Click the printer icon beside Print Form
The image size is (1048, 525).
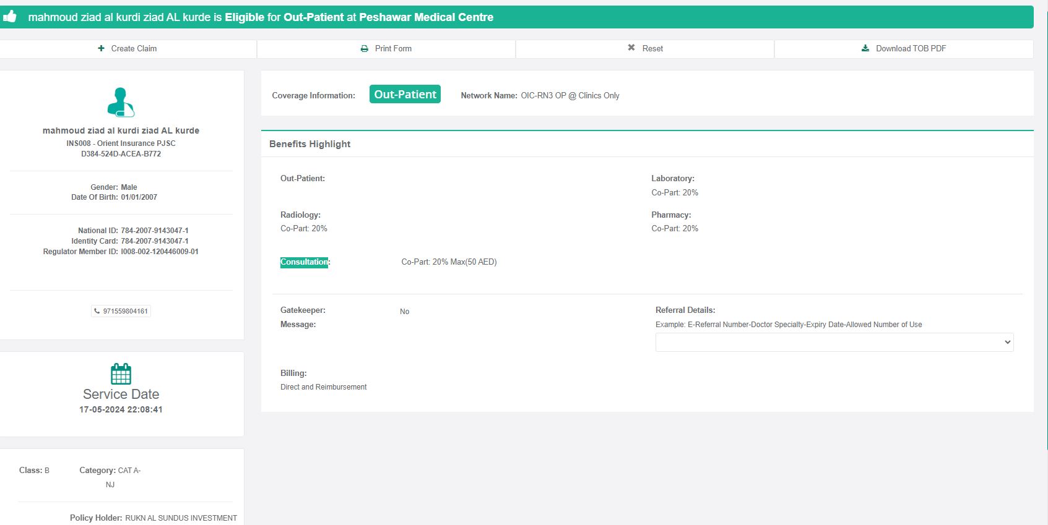(x=365, y=48)
